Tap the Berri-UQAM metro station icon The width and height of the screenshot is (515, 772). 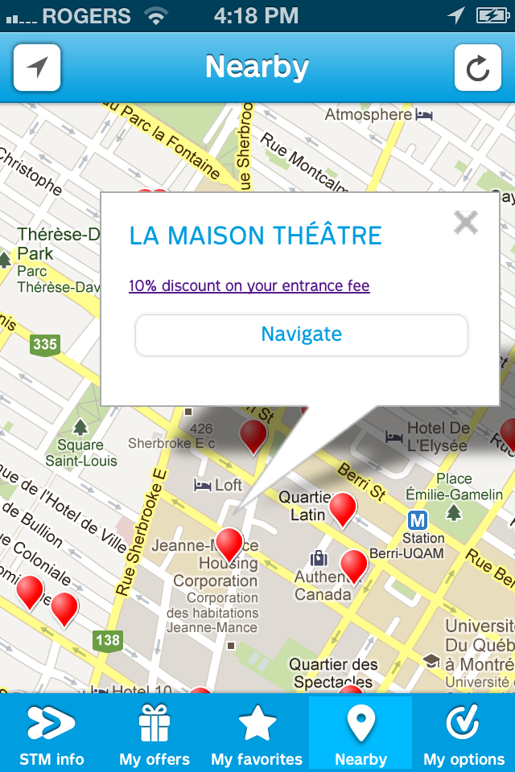point(417,519)
